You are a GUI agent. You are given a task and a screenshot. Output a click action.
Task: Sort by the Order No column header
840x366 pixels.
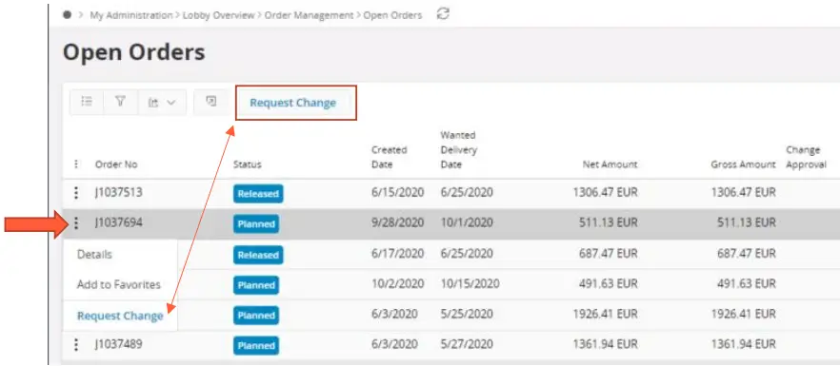pyautogui.click(x=116, y=164)
